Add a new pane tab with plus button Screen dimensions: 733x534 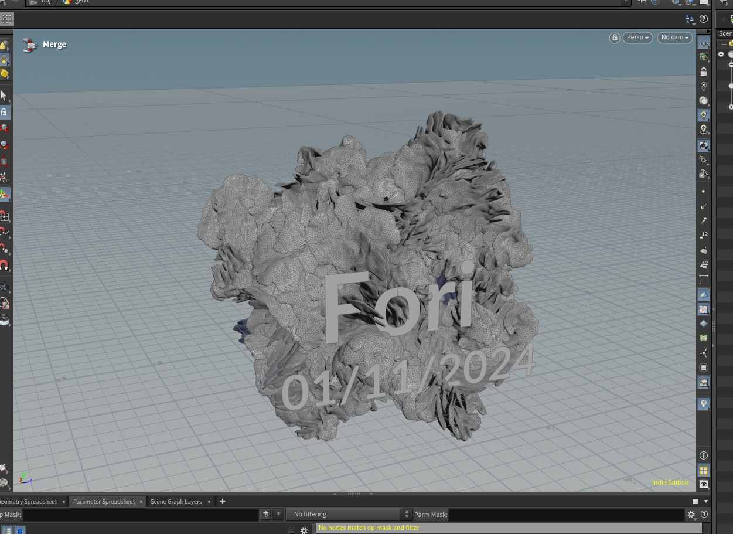[223, 501]
